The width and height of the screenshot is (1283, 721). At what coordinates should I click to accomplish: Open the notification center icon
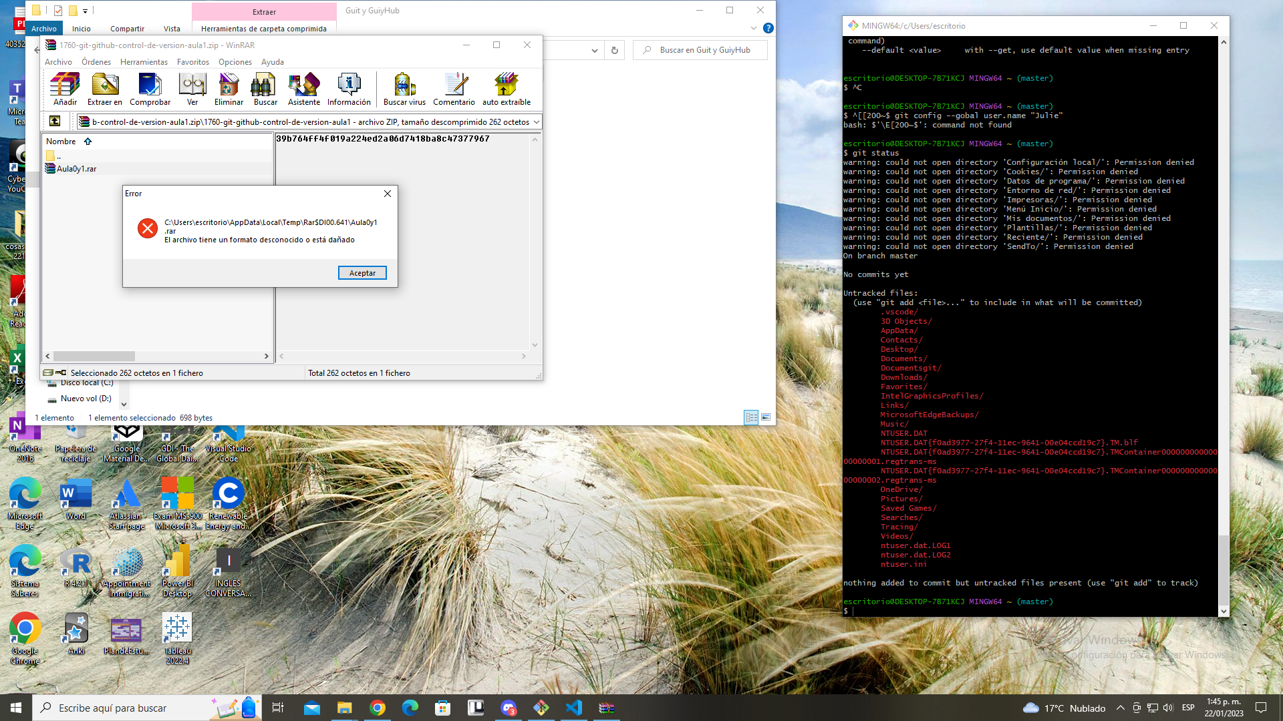pyautogui.click(x=1261, y=708)
